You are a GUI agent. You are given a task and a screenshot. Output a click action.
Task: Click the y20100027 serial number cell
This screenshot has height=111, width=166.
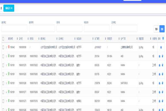pyautogui.click(x=98, y=47)
